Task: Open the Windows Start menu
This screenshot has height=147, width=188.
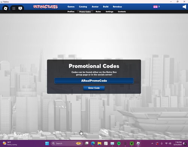Action: point(47,143)
